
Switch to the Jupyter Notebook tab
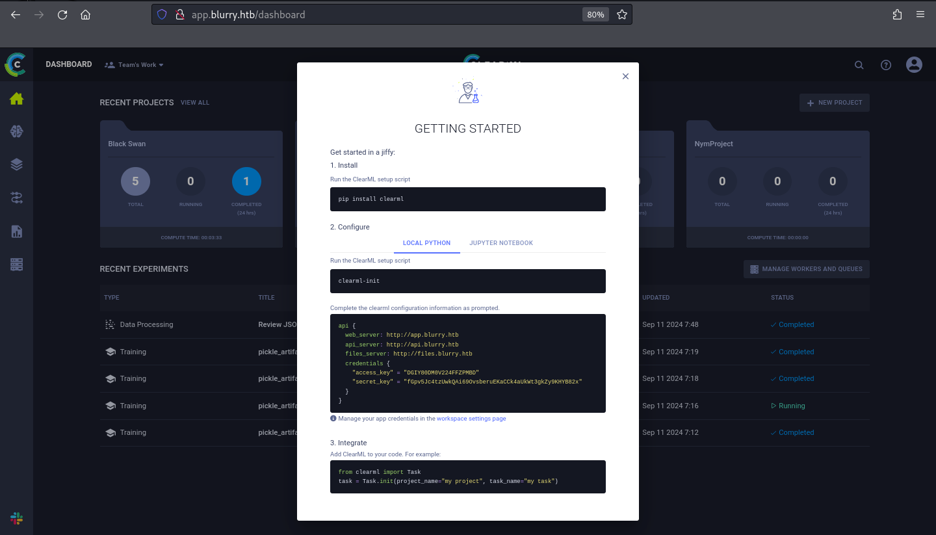(501, 243)
